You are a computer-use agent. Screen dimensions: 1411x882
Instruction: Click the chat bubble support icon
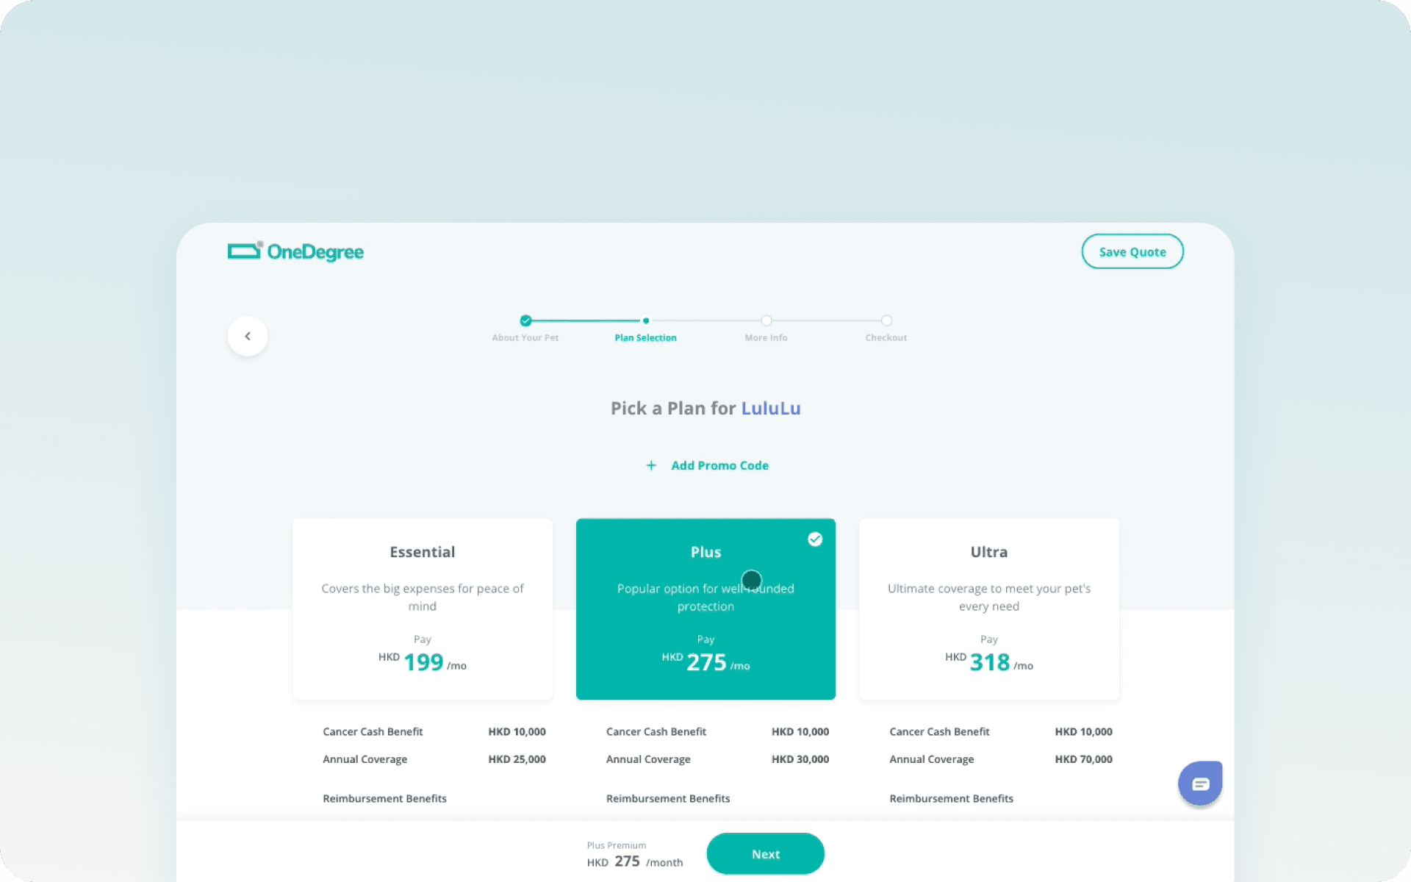tap(1199, 784)
